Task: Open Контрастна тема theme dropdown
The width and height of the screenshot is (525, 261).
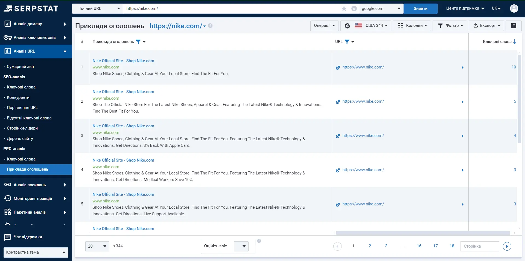Action: click(x=36, y=252)
